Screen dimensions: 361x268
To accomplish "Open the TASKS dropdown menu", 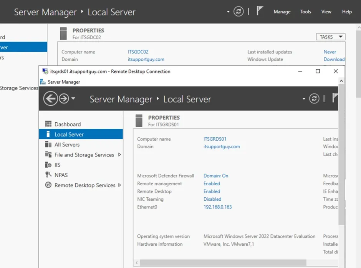I will tap(330, 37).
